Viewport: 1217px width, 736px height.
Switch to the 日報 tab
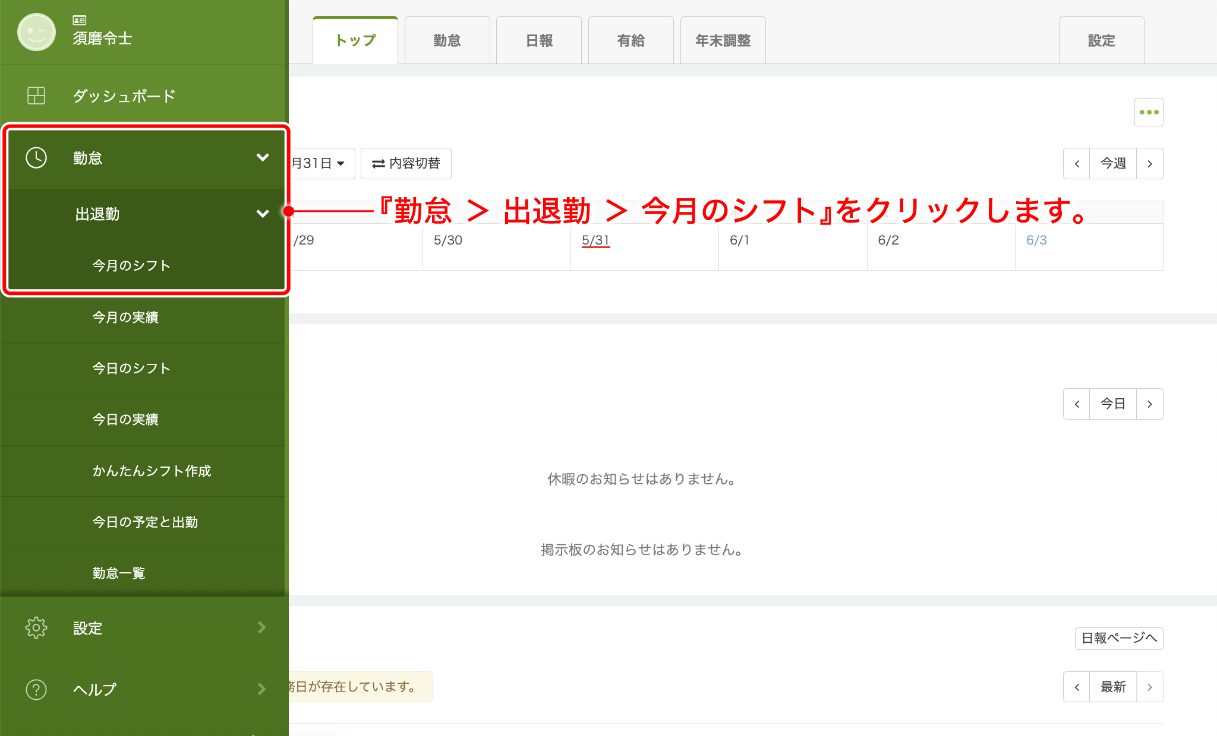click(x=538, y=40)
